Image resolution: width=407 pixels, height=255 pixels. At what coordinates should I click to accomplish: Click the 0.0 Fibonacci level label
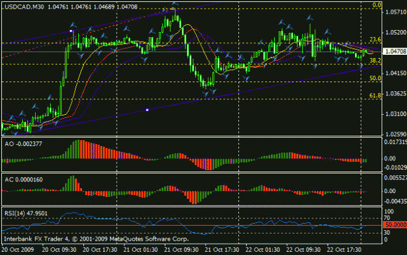pos(376,5)
